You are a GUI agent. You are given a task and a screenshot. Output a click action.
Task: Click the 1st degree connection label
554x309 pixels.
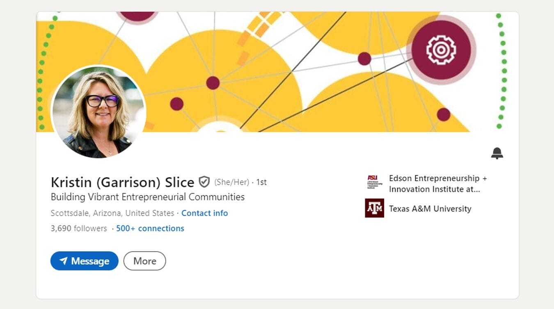(x=261, y=182)
